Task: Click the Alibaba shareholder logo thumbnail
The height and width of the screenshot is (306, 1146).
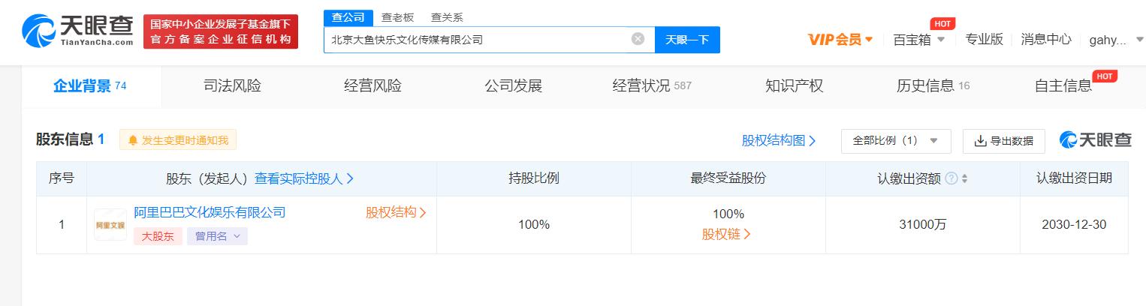Action: 110,224
